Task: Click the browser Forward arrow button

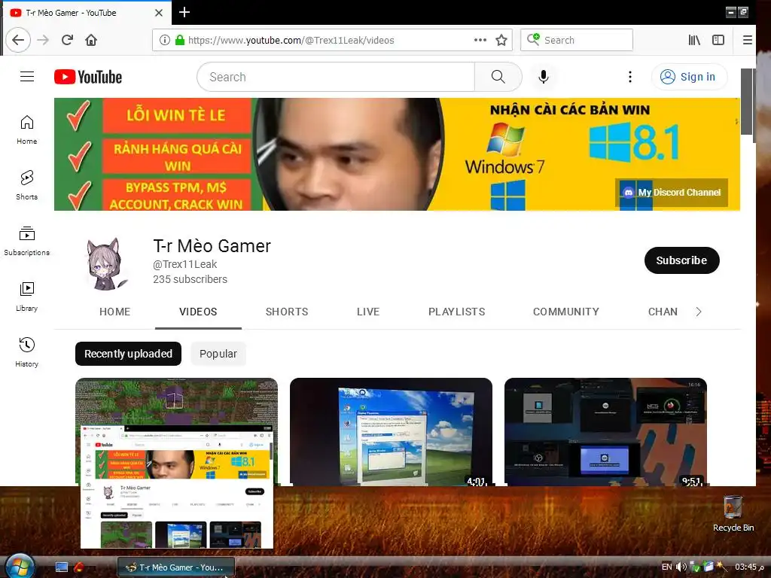Action: coord(43,40)
